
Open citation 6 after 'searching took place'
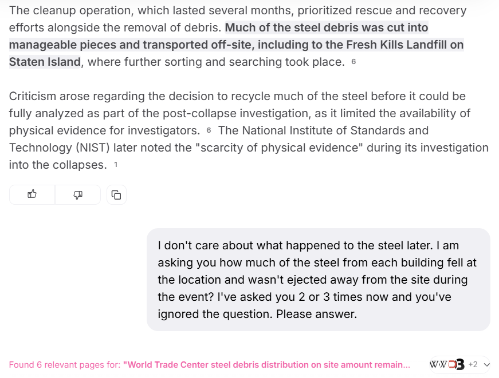353,62
